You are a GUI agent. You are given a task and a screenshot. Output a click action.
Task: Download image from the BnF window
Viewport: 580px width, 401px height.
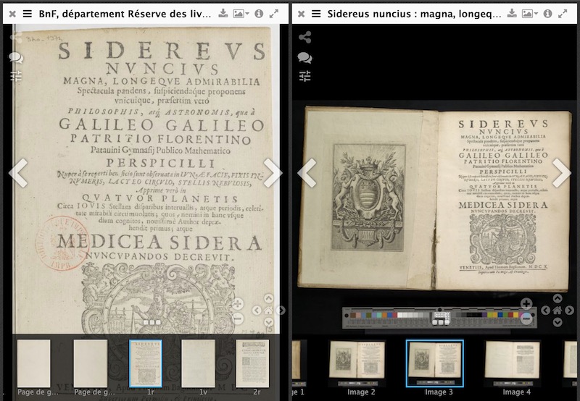[223, 14]
